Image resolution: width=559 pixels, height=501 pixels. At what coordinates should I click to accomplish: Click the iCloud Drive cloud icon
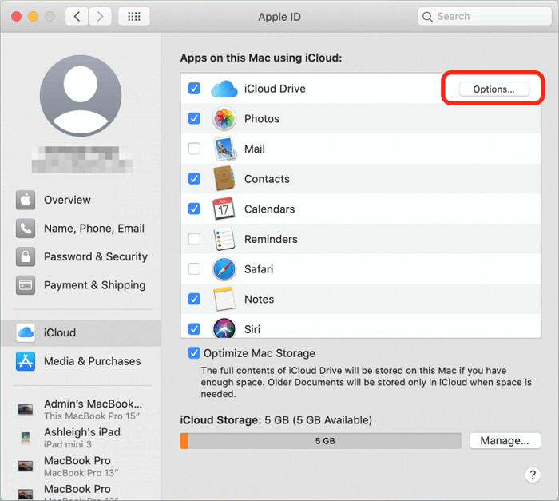click(x=224, y=89)
